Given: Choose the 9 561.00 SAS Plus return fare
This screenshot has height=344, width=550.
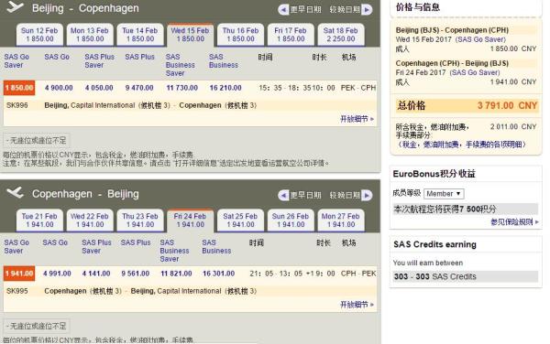Looking at the screenshot, I should (136, 274).
